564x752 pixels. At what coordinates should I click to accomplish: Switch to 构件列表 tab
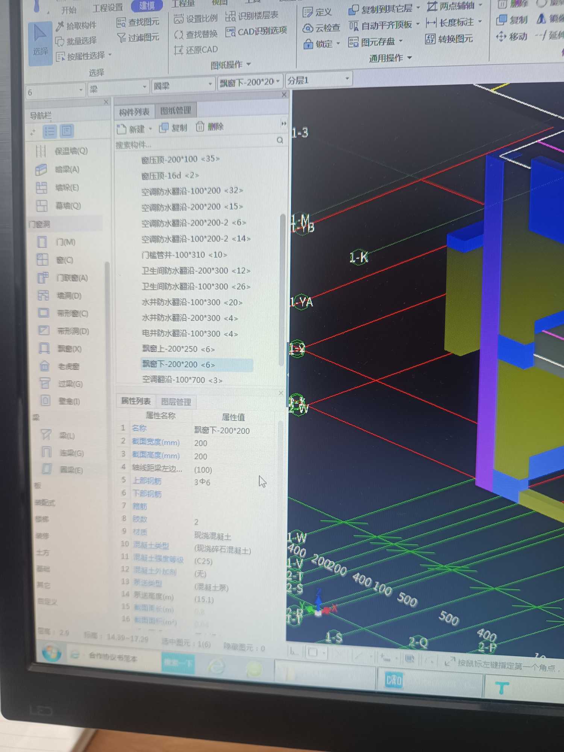134,112
